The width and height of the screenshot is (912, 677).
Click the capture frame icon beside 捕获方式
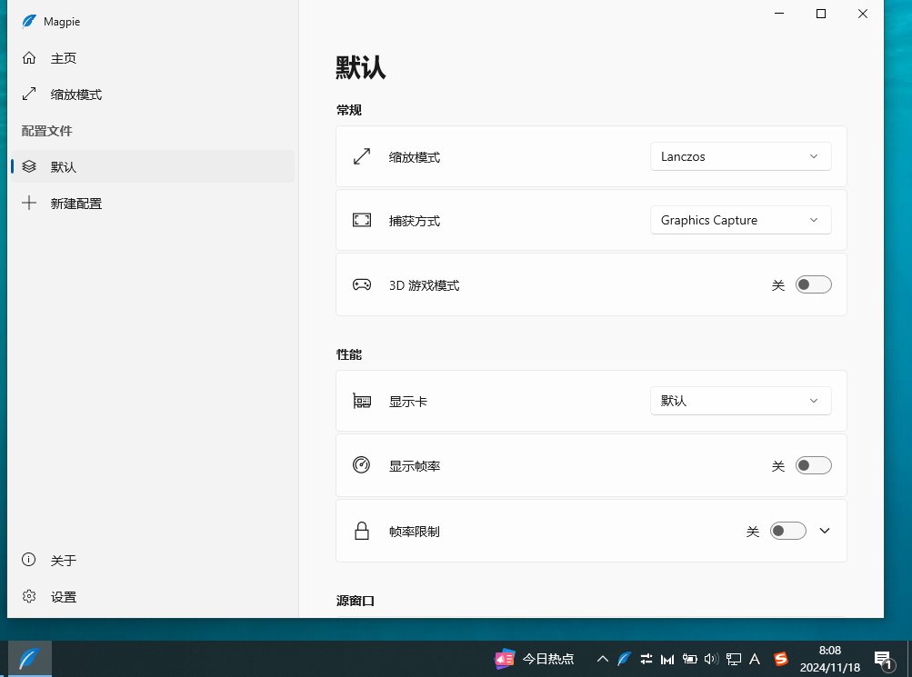[362, 220]
